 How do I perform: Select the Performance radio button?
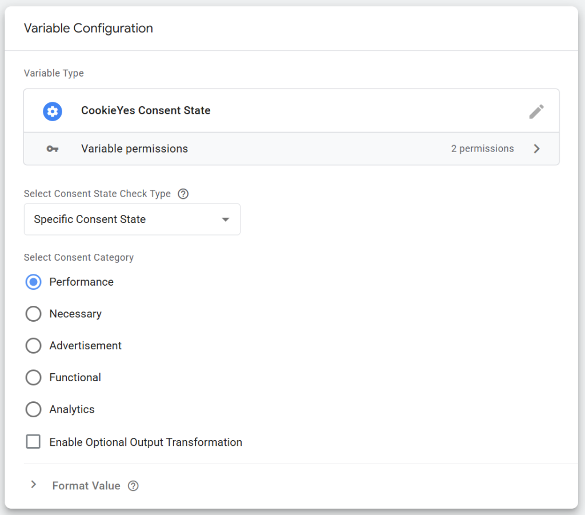pos(34,282)
